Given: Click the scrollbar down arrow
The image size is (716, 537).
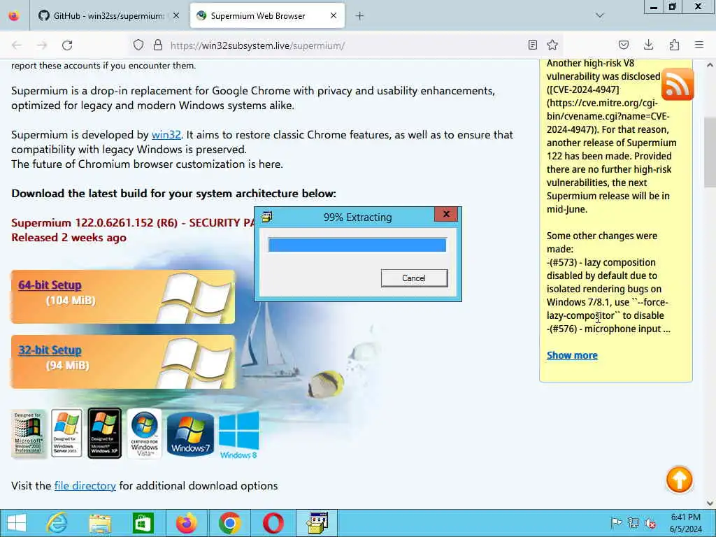Looking at the screenshot, I should pos(710,503).
